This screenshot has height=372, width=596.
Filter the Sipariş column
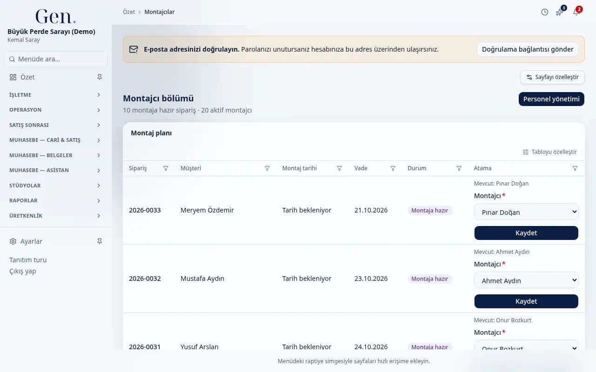click(x=166, y=168)
